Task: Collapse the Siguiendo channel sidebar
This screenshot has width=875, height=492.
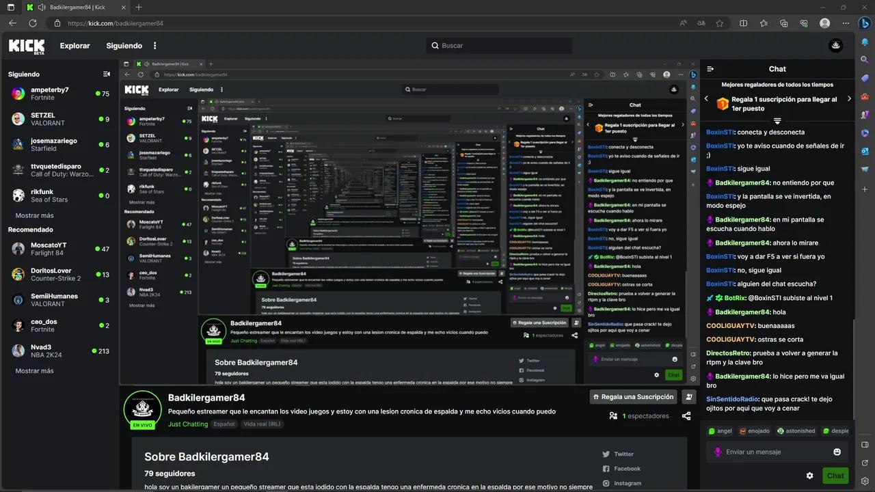Action: click(107, 74)
